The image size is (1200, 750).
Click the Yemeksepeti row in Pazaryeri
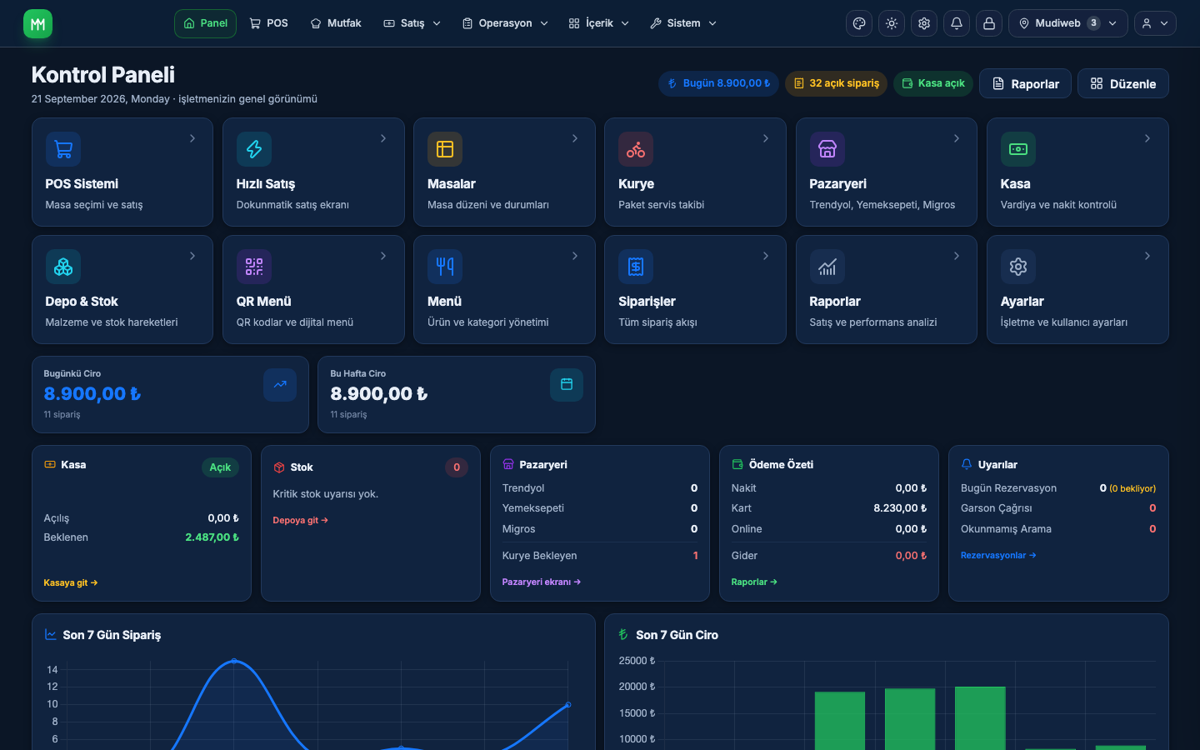pos(600,508)
